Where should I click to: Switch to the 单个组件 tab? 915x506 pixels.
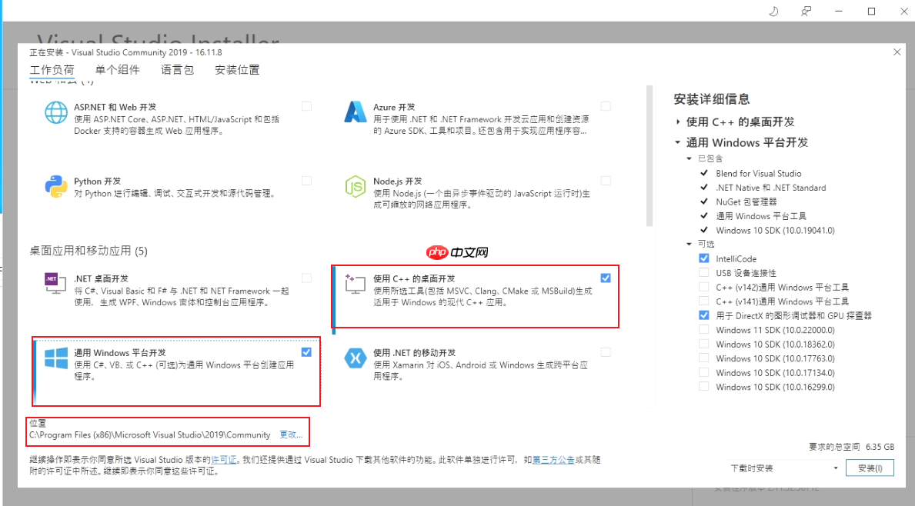click(x=119, y=69)
